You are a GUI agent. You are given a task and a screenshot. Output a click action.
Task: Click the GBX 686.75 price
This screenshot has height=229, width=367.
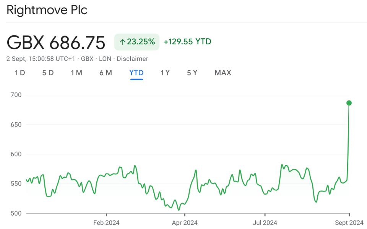tap(56, 42)
